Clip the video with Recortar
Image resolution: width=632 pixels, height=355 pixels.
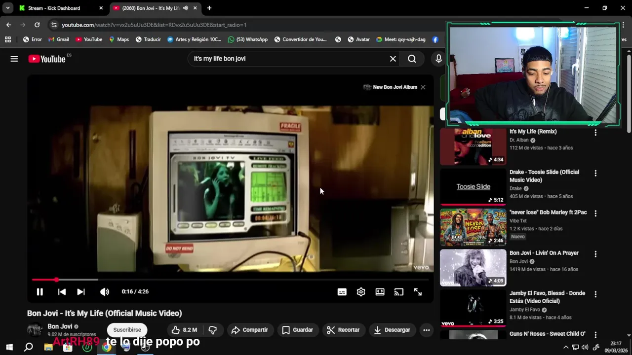click(343, 330)
